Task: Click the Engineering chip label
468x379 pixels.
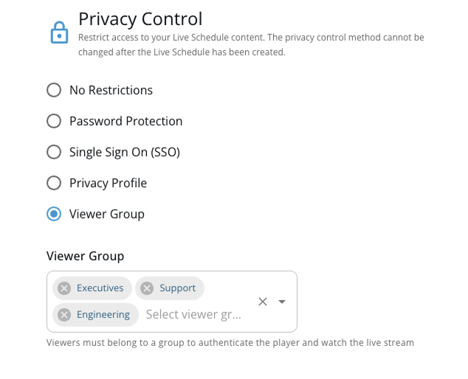Action: tap(103, 315)
